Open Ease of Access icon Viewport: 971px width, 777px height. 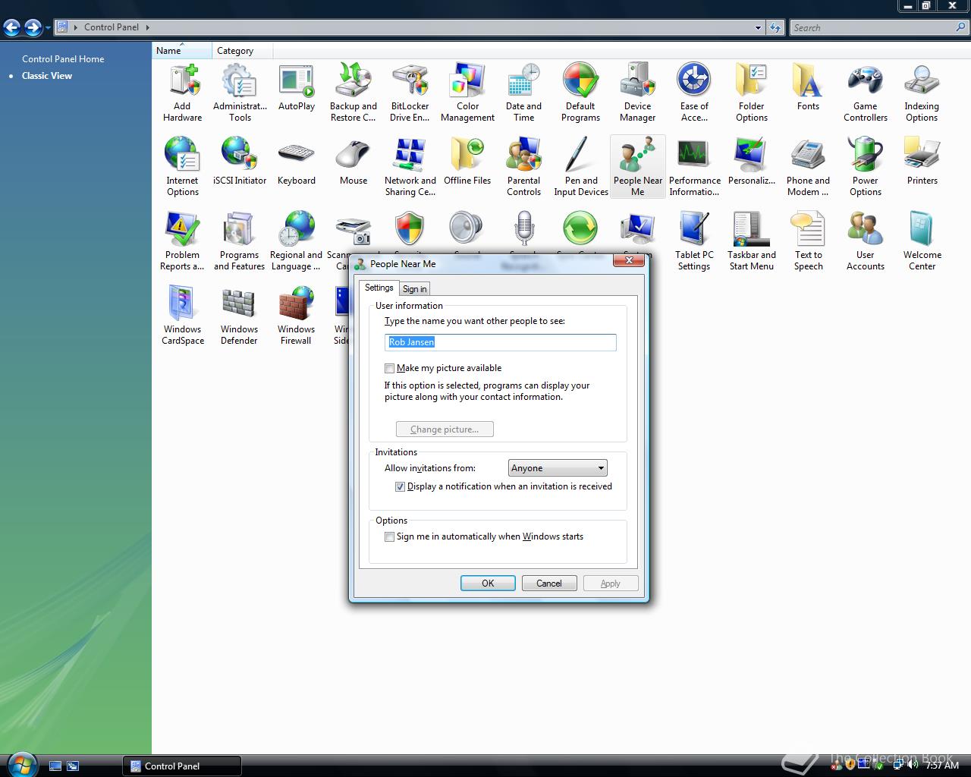coord(694,93)
